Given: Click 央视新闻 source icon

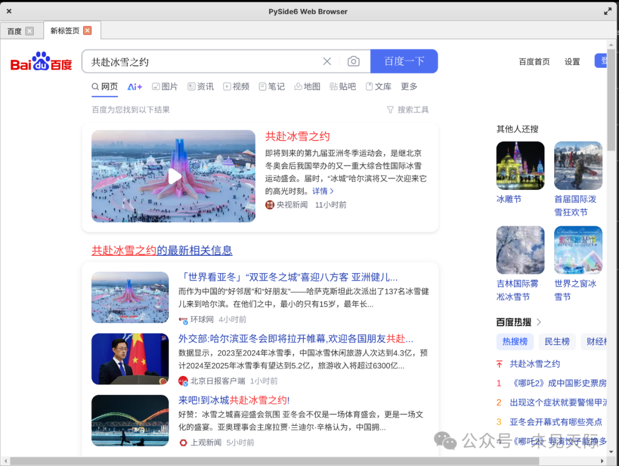Looking at the screenshot, I should tap(269, 205).
